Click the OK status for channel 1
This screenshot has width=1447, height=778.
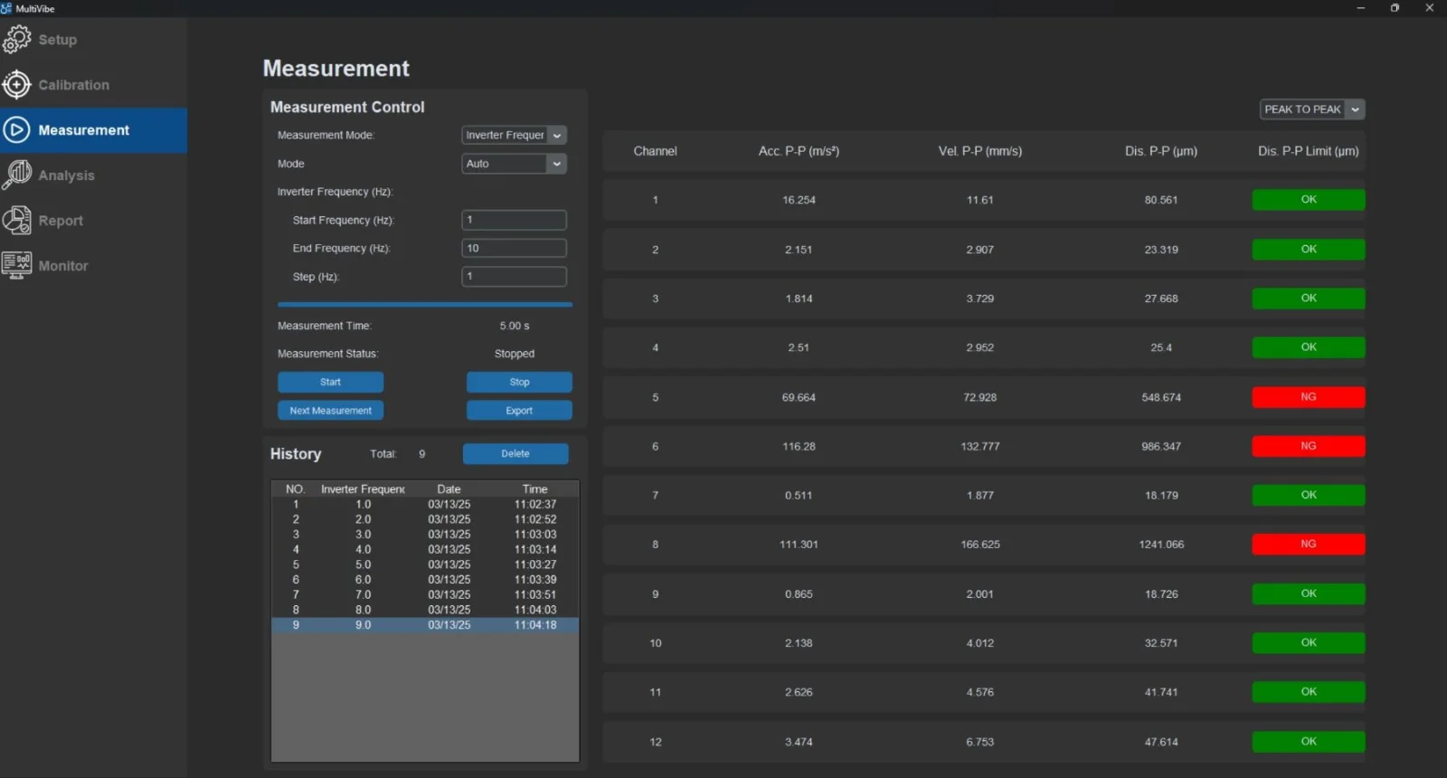click(x=1308, y=200)
